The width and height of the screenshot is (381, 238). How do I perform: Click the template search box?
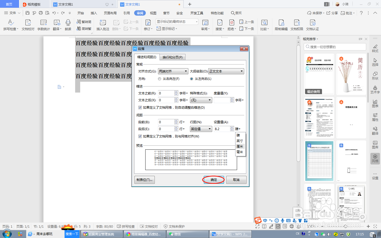point(335,47)
